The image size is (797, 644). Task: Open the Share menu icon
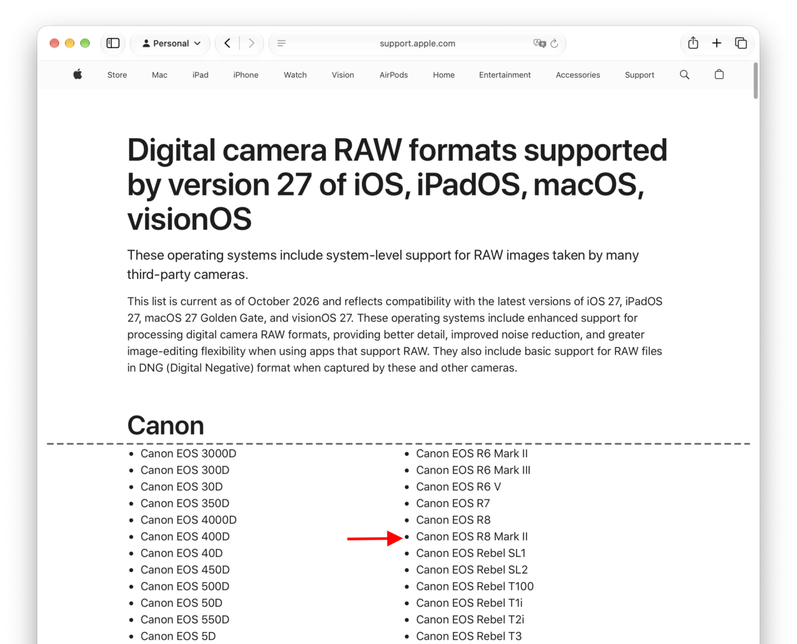693,43
